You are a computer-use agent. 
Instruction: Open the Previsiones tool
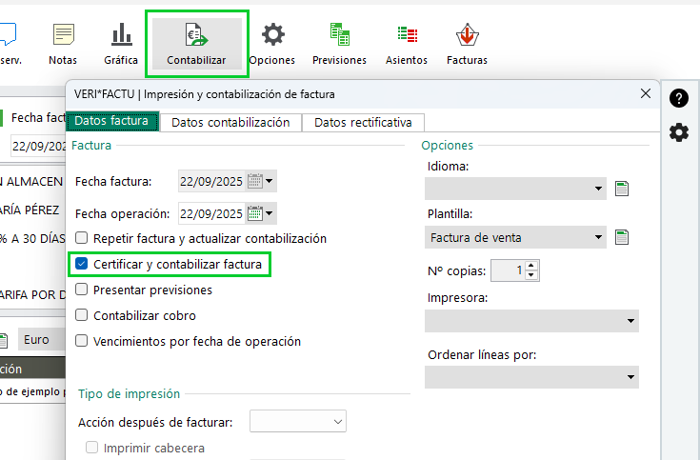tap(340, 44)
